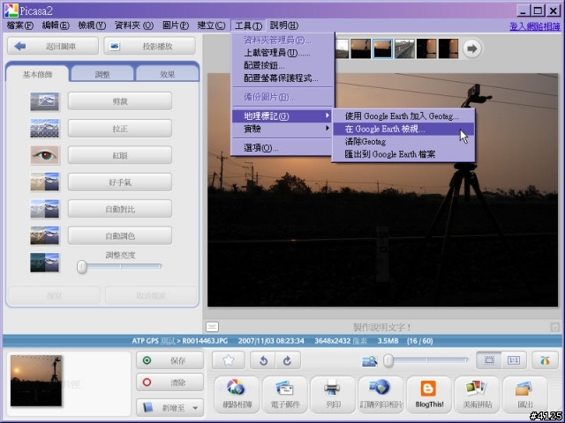
Task: Click the 訂購列印相片 order prints icon
Action: [380, 394]
